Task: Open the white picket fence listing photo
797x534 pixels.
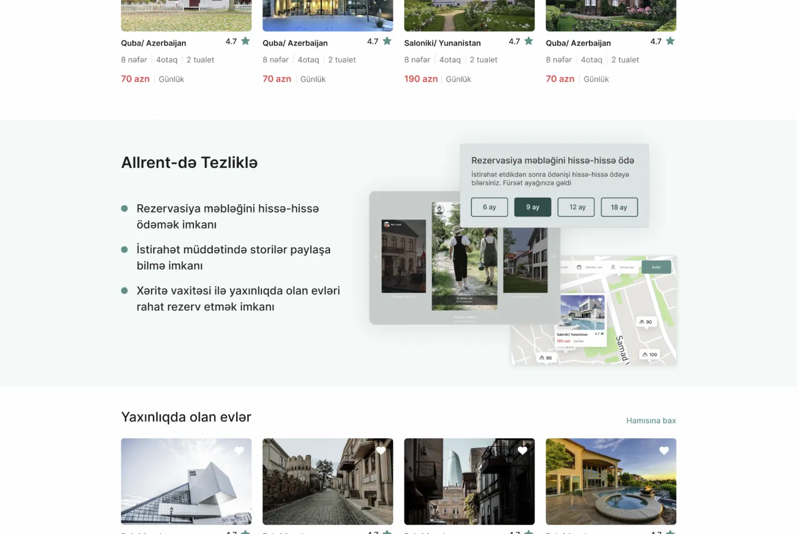Action: (186, 15)
